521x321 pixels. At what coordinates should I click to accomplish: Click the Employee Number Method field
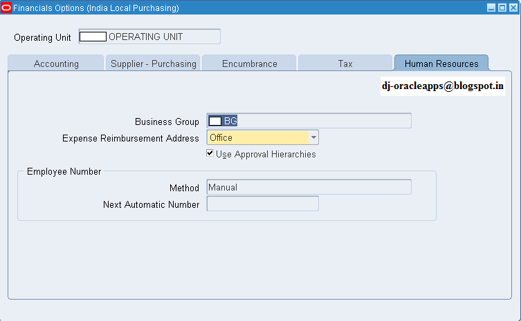[309, 187]
